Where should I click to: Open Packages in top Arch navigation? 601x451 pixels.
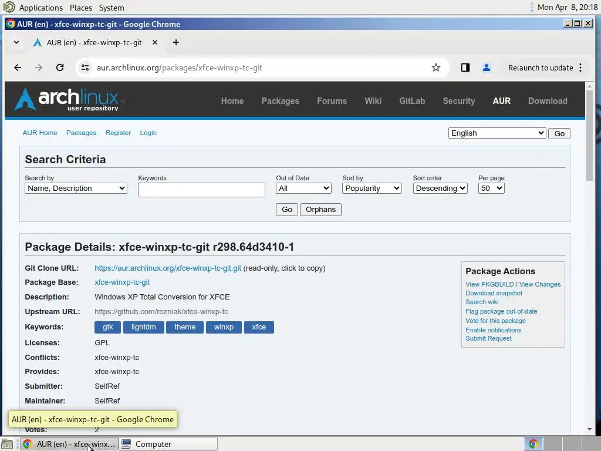coord(280,101)
